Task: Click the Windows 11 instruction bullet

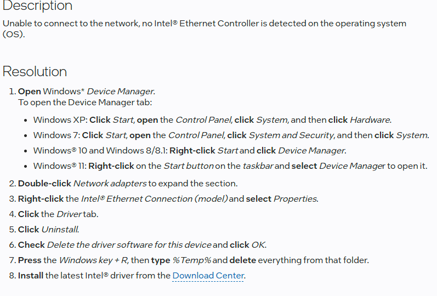Action: [x=230, y=166]
